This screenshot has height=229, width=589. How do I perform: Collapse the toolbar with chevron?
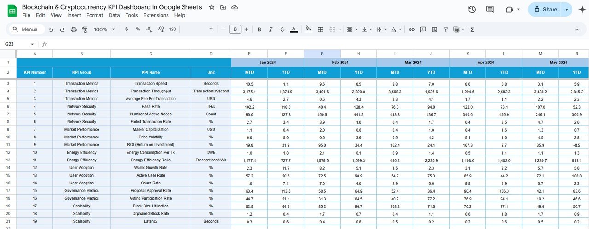click(577, 29)
